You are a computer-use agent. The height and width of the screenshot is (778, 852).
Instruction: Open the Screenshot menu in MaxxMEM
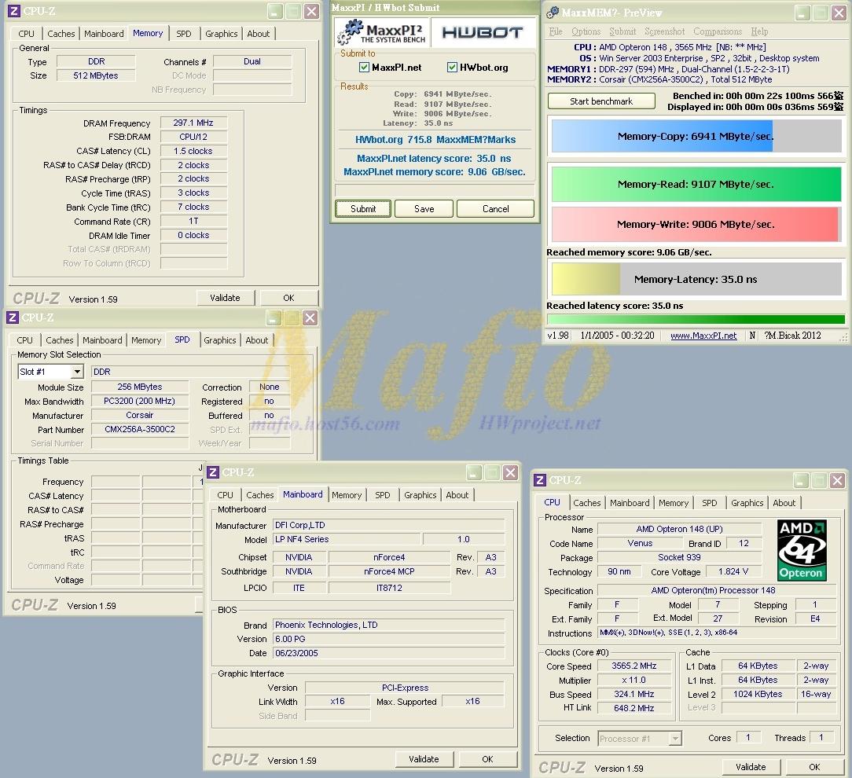click(664, 31)
